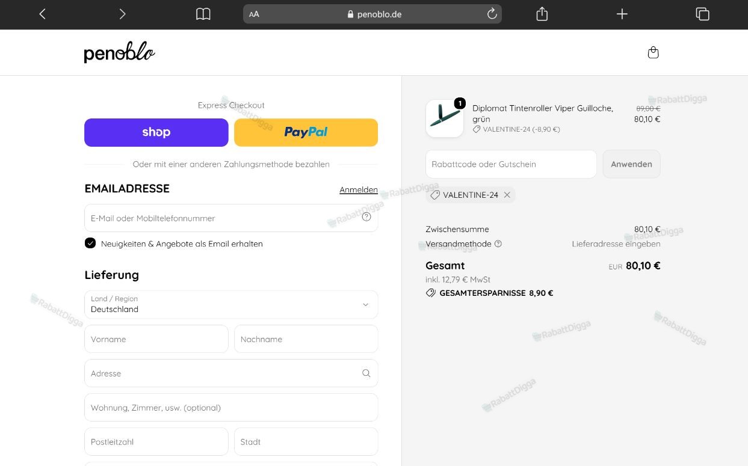The width and height of the screenshot is (748, 466).
Task: Uncheck Neuigkeiten & Angebote newsletter checkbox
Action: [90, 243]
